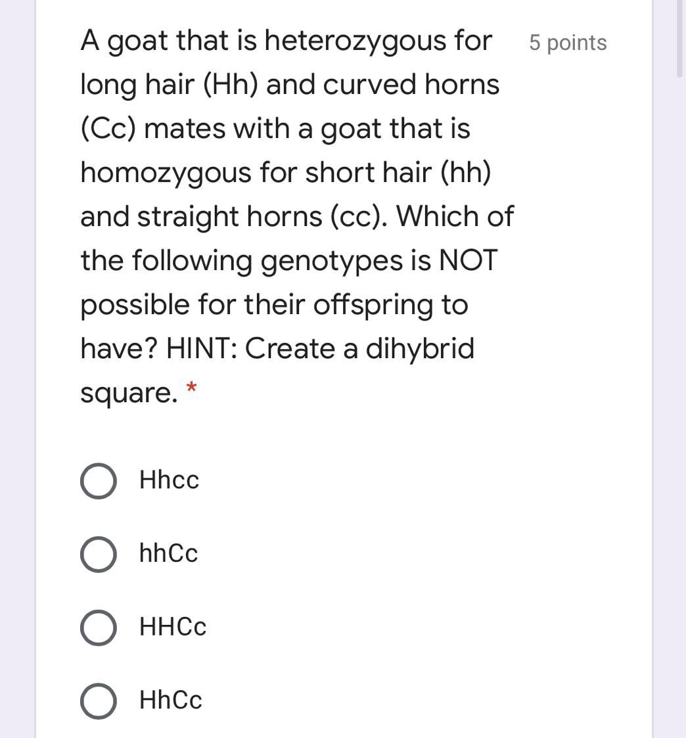Click the line starting "A goat that is heterozygous"
This screenshot has height=738, width=686.
click(x=286, y=41)
